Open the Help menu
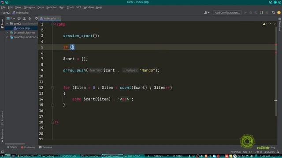282x158 pixels. pyautogui.click(x=99, y=7)
